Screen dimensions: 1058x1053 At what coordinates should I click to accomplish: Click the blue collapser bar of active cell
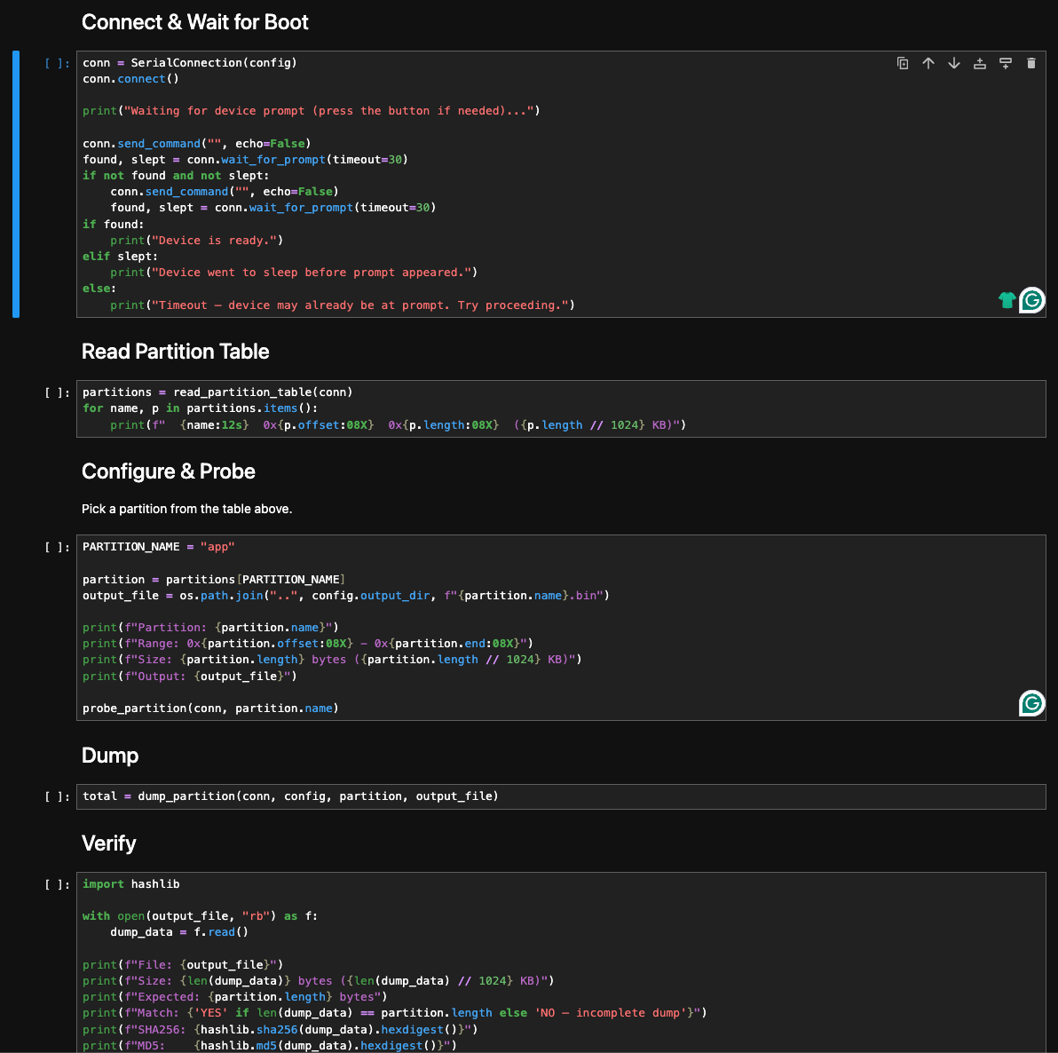pyautogui.click(x=15, y=184)
